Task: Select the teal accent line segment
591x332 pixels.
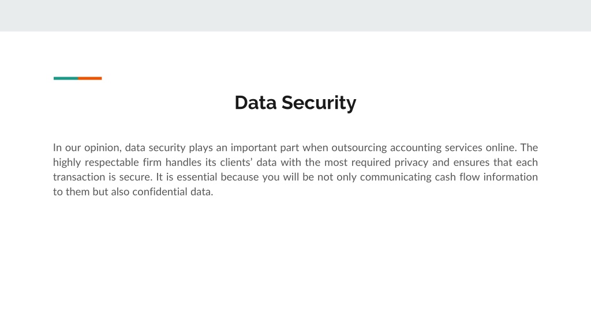Action: coord(66,78)
